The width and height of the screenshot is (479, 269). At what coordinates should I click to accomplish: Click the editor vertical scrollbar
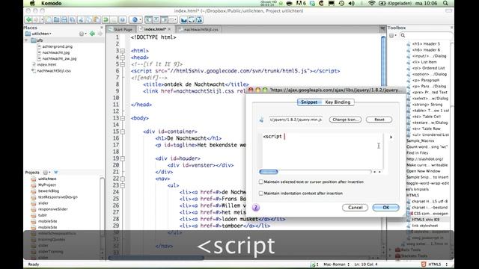click(x=384, y=61)
